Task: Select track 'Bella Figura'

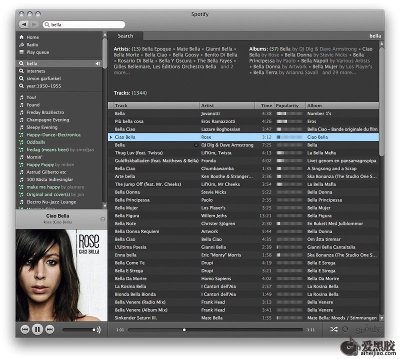Action: 127,215
